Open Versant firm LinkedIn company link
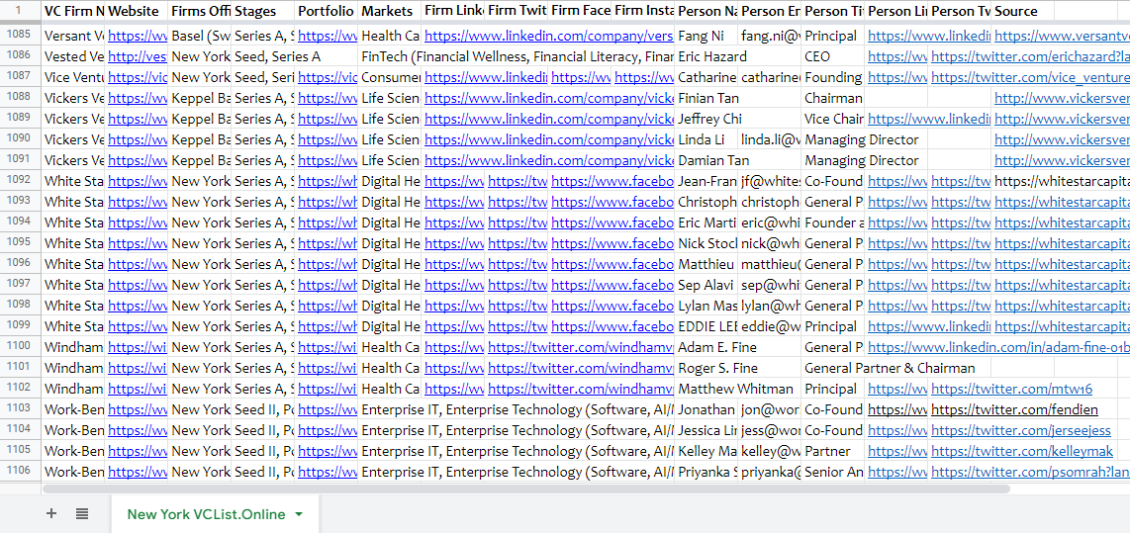This screenshot has width=1130, height=533. [x=549, y=36]
